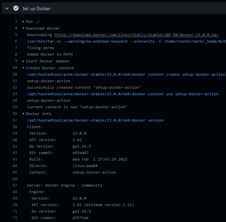Open the docker-23.0.0.tgz download URL
Screen dimensions: 226x222
pos(136,35)
